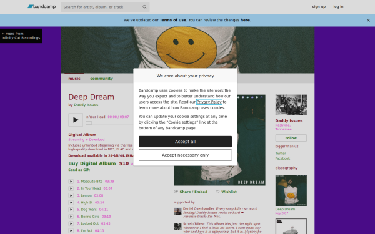375x234 pixels.
Task: Open Deep Dream discography cover thumbnail
Action: (x=291, y=190)
